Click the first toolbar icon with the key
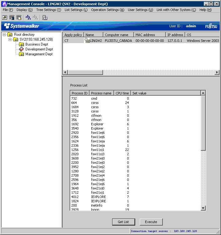This screenshot has height=235, width=221. coord(5,17)
